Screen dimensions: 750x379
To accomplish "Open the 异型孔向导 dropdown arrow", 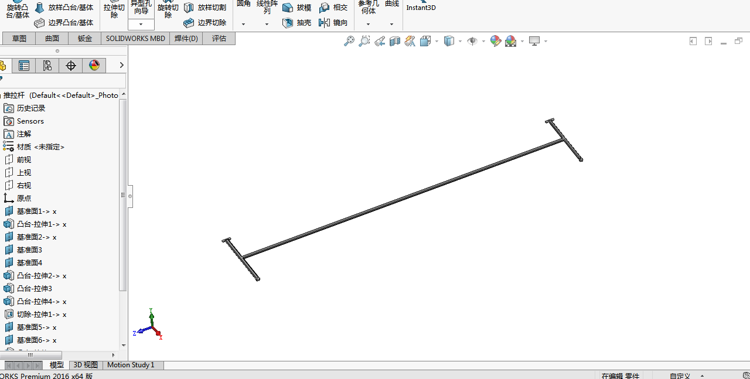I will (x=141, y=25).
